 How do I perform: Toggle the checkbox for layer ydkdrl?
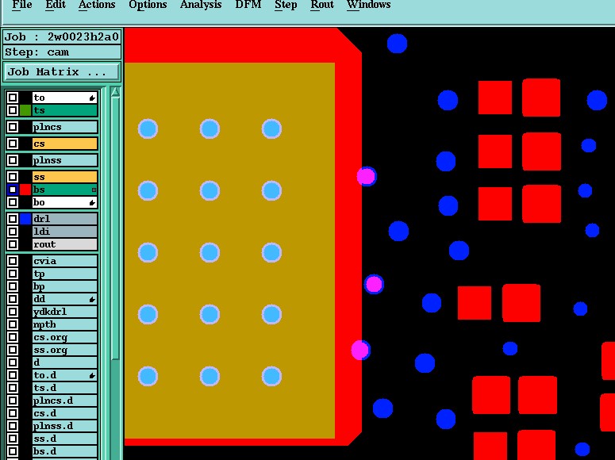[x=13, y=312]
